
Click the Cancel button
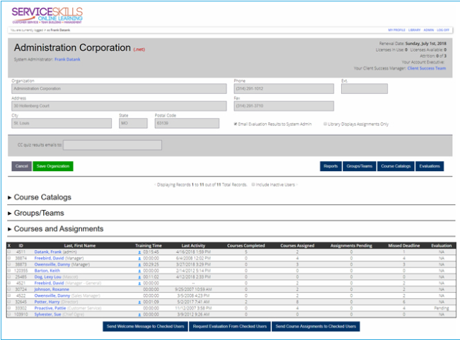[22, 166]
